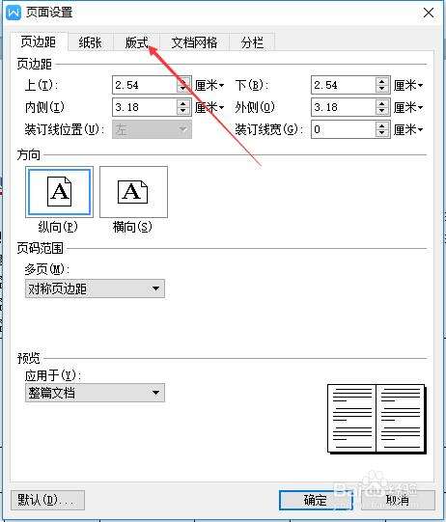The width and height of the screenshot is (446, 522).
Task: Confirm with the 确定 button
Action: [x=316, y=500]
